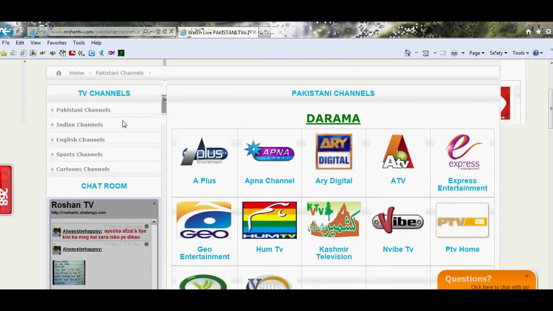Click the favorites star icon at top right
This screenshot has height=311, width=553.
(x=538, y=32)
